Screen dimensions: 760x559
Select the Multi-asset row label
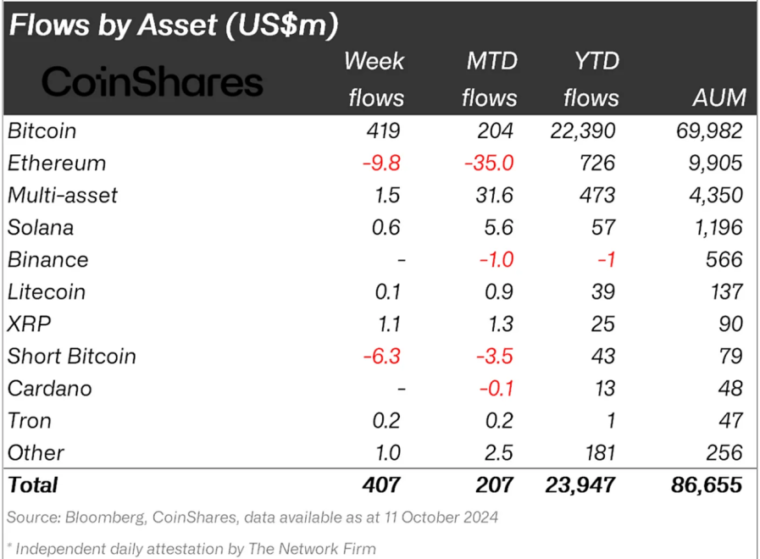(63, 196)
